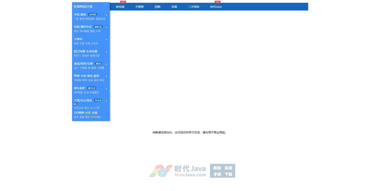Click the 洗衣机 subcategory link

click(95, 43)
